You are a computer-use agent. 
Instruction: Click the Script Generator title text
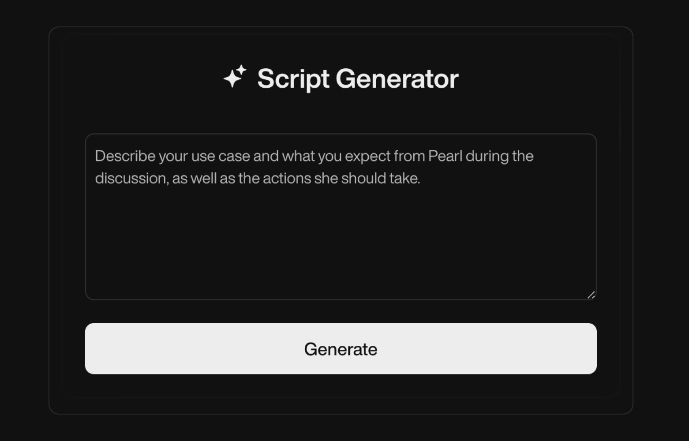click(358, 78)
